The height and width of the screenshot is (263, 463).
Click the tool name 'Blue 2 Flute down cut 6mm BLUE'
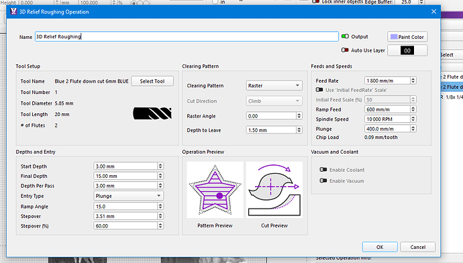pos(91,81)
